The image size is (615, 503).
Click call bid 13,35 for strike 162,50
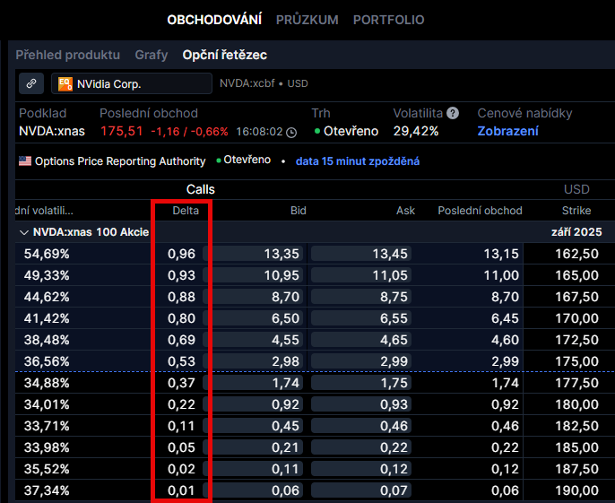tap(253, 254)
